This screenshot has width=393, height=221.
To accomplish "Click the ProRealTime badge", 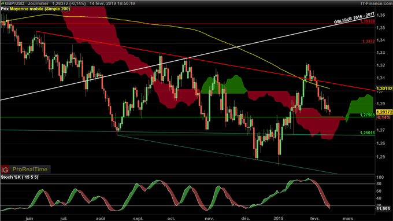I will [30, 170].
